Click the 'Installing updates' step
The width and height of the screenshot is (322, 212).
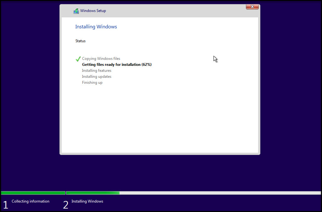(x=97, y=77)
